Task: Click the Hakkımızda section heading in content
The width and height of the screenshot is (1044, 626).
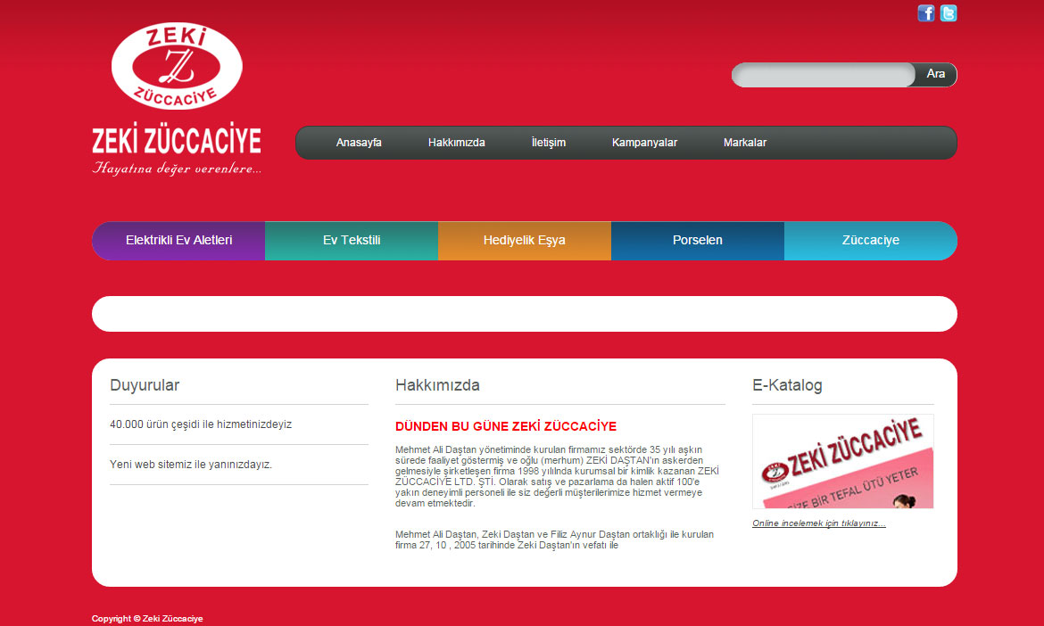Action: pos(437,385)
